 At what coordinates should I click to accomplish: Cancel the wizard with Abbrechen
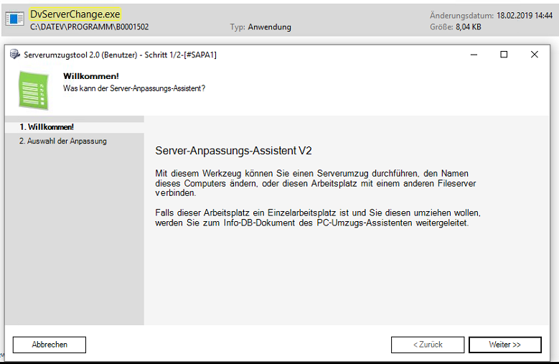[x=50, y=345]
